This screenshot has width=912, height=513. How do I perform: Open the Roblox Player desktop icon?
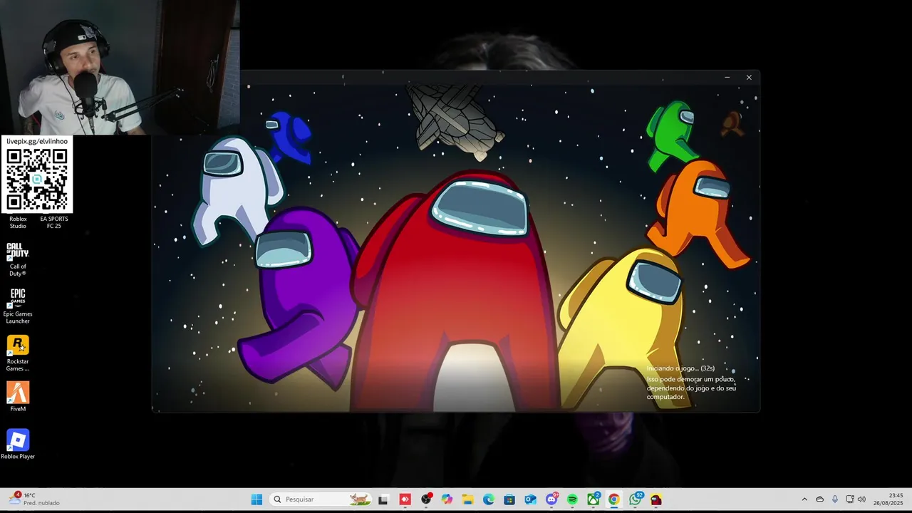tap(18, 444)
